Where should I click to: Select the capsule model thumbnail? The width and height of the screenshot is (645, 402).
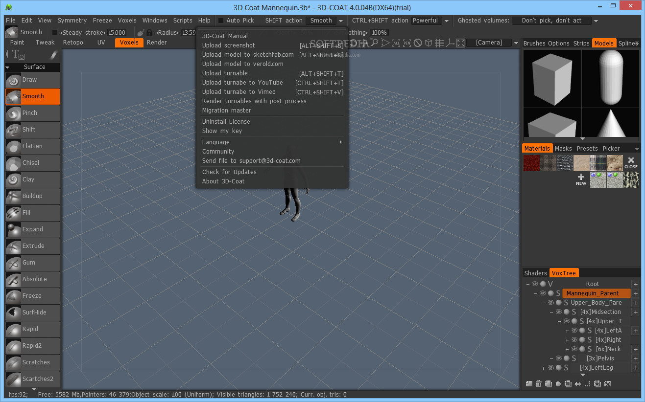(610, 78)
